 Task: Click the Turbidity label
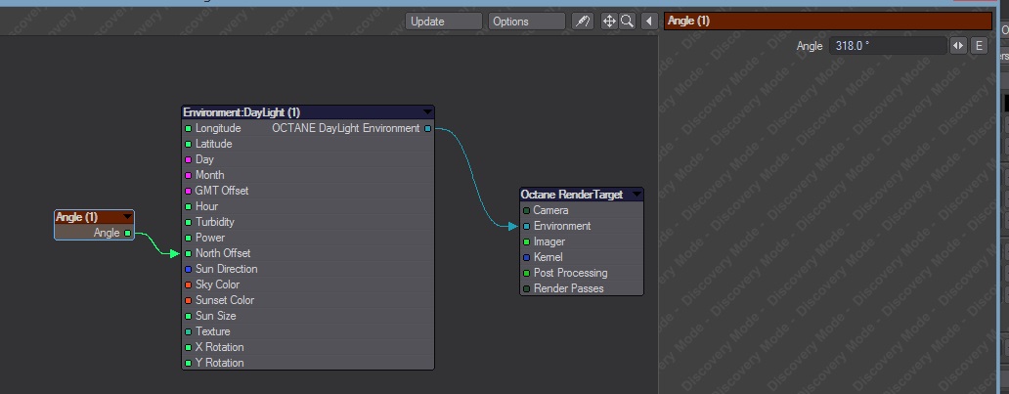[x=215, y=222]
